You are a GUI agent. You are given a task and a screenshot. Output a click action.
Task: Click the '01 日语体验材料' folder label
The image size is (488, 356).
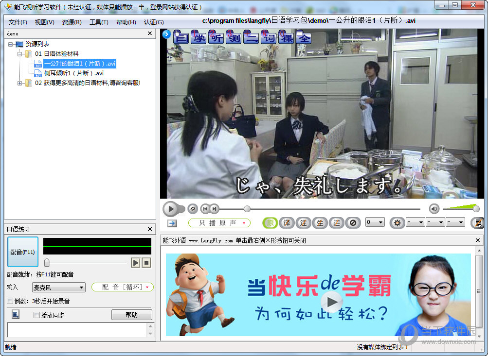click(57, 54)
